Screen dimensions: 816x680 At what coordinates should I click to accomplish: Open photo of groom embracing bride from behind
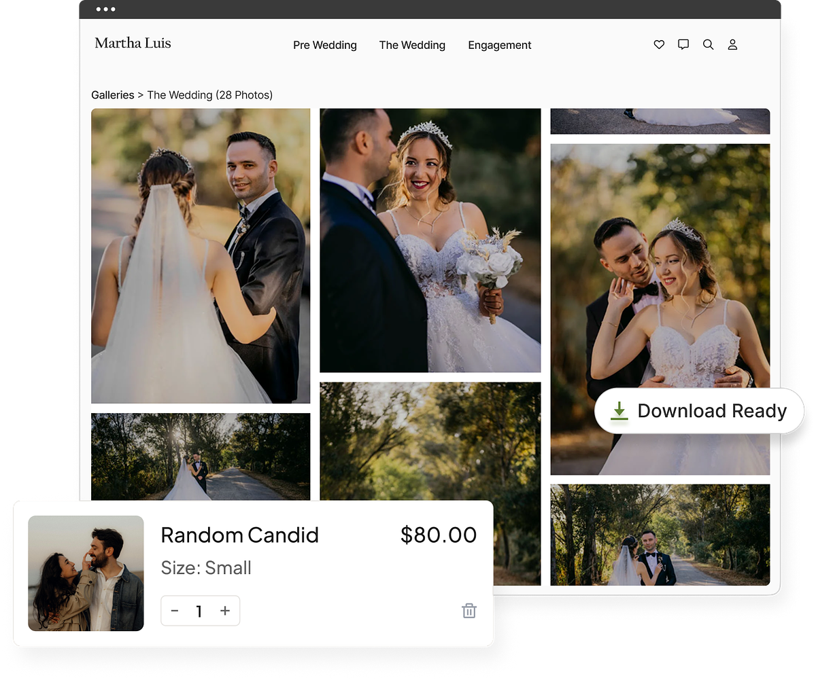click(660, 309)
